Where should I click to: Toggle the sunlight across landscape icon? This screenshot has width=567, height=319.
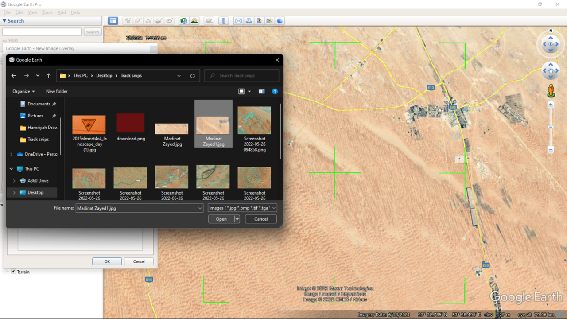(x=194, y=21)
